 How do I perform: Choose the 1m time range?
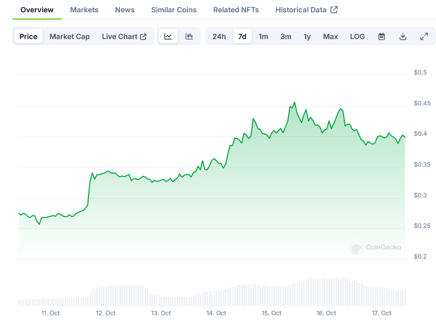tap(264, 37)
